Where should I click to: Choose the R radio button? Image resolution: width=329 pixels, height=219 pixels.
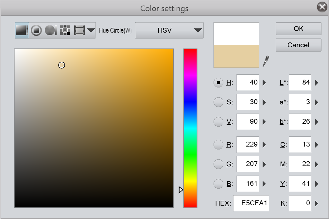[x=218, y=144]
